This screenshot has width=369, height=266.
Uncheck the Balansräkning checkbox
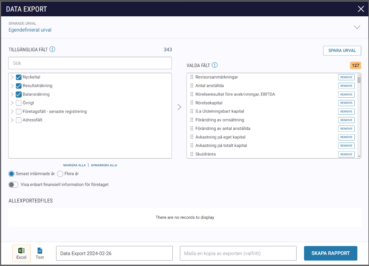click(19, 95)
